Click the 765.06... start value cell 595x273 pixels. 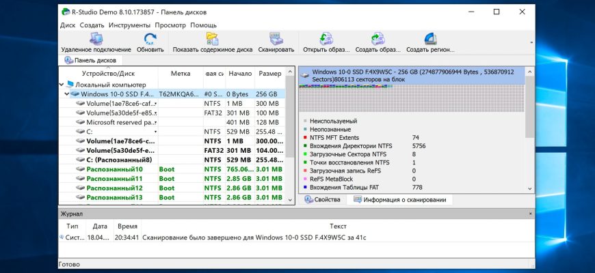pyautogui.click(x=240, y=169)
